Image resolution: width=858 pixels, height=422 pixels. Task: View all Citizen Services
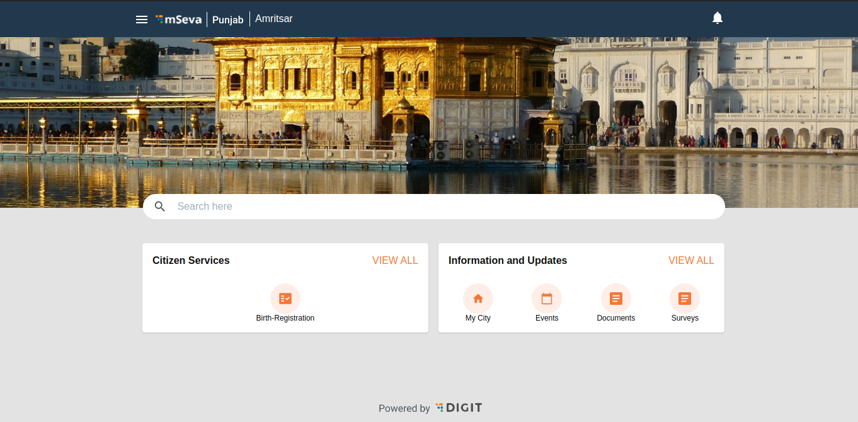coord(395,261)
